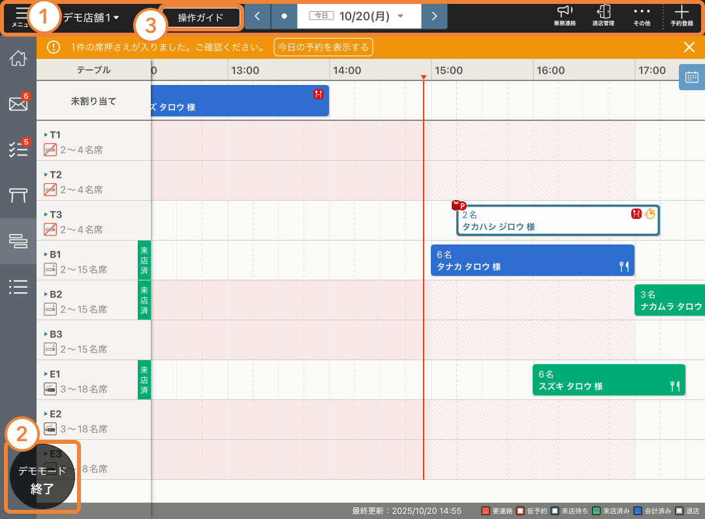
Task: Open the list view sidebar icon
Action: (18, 286)
